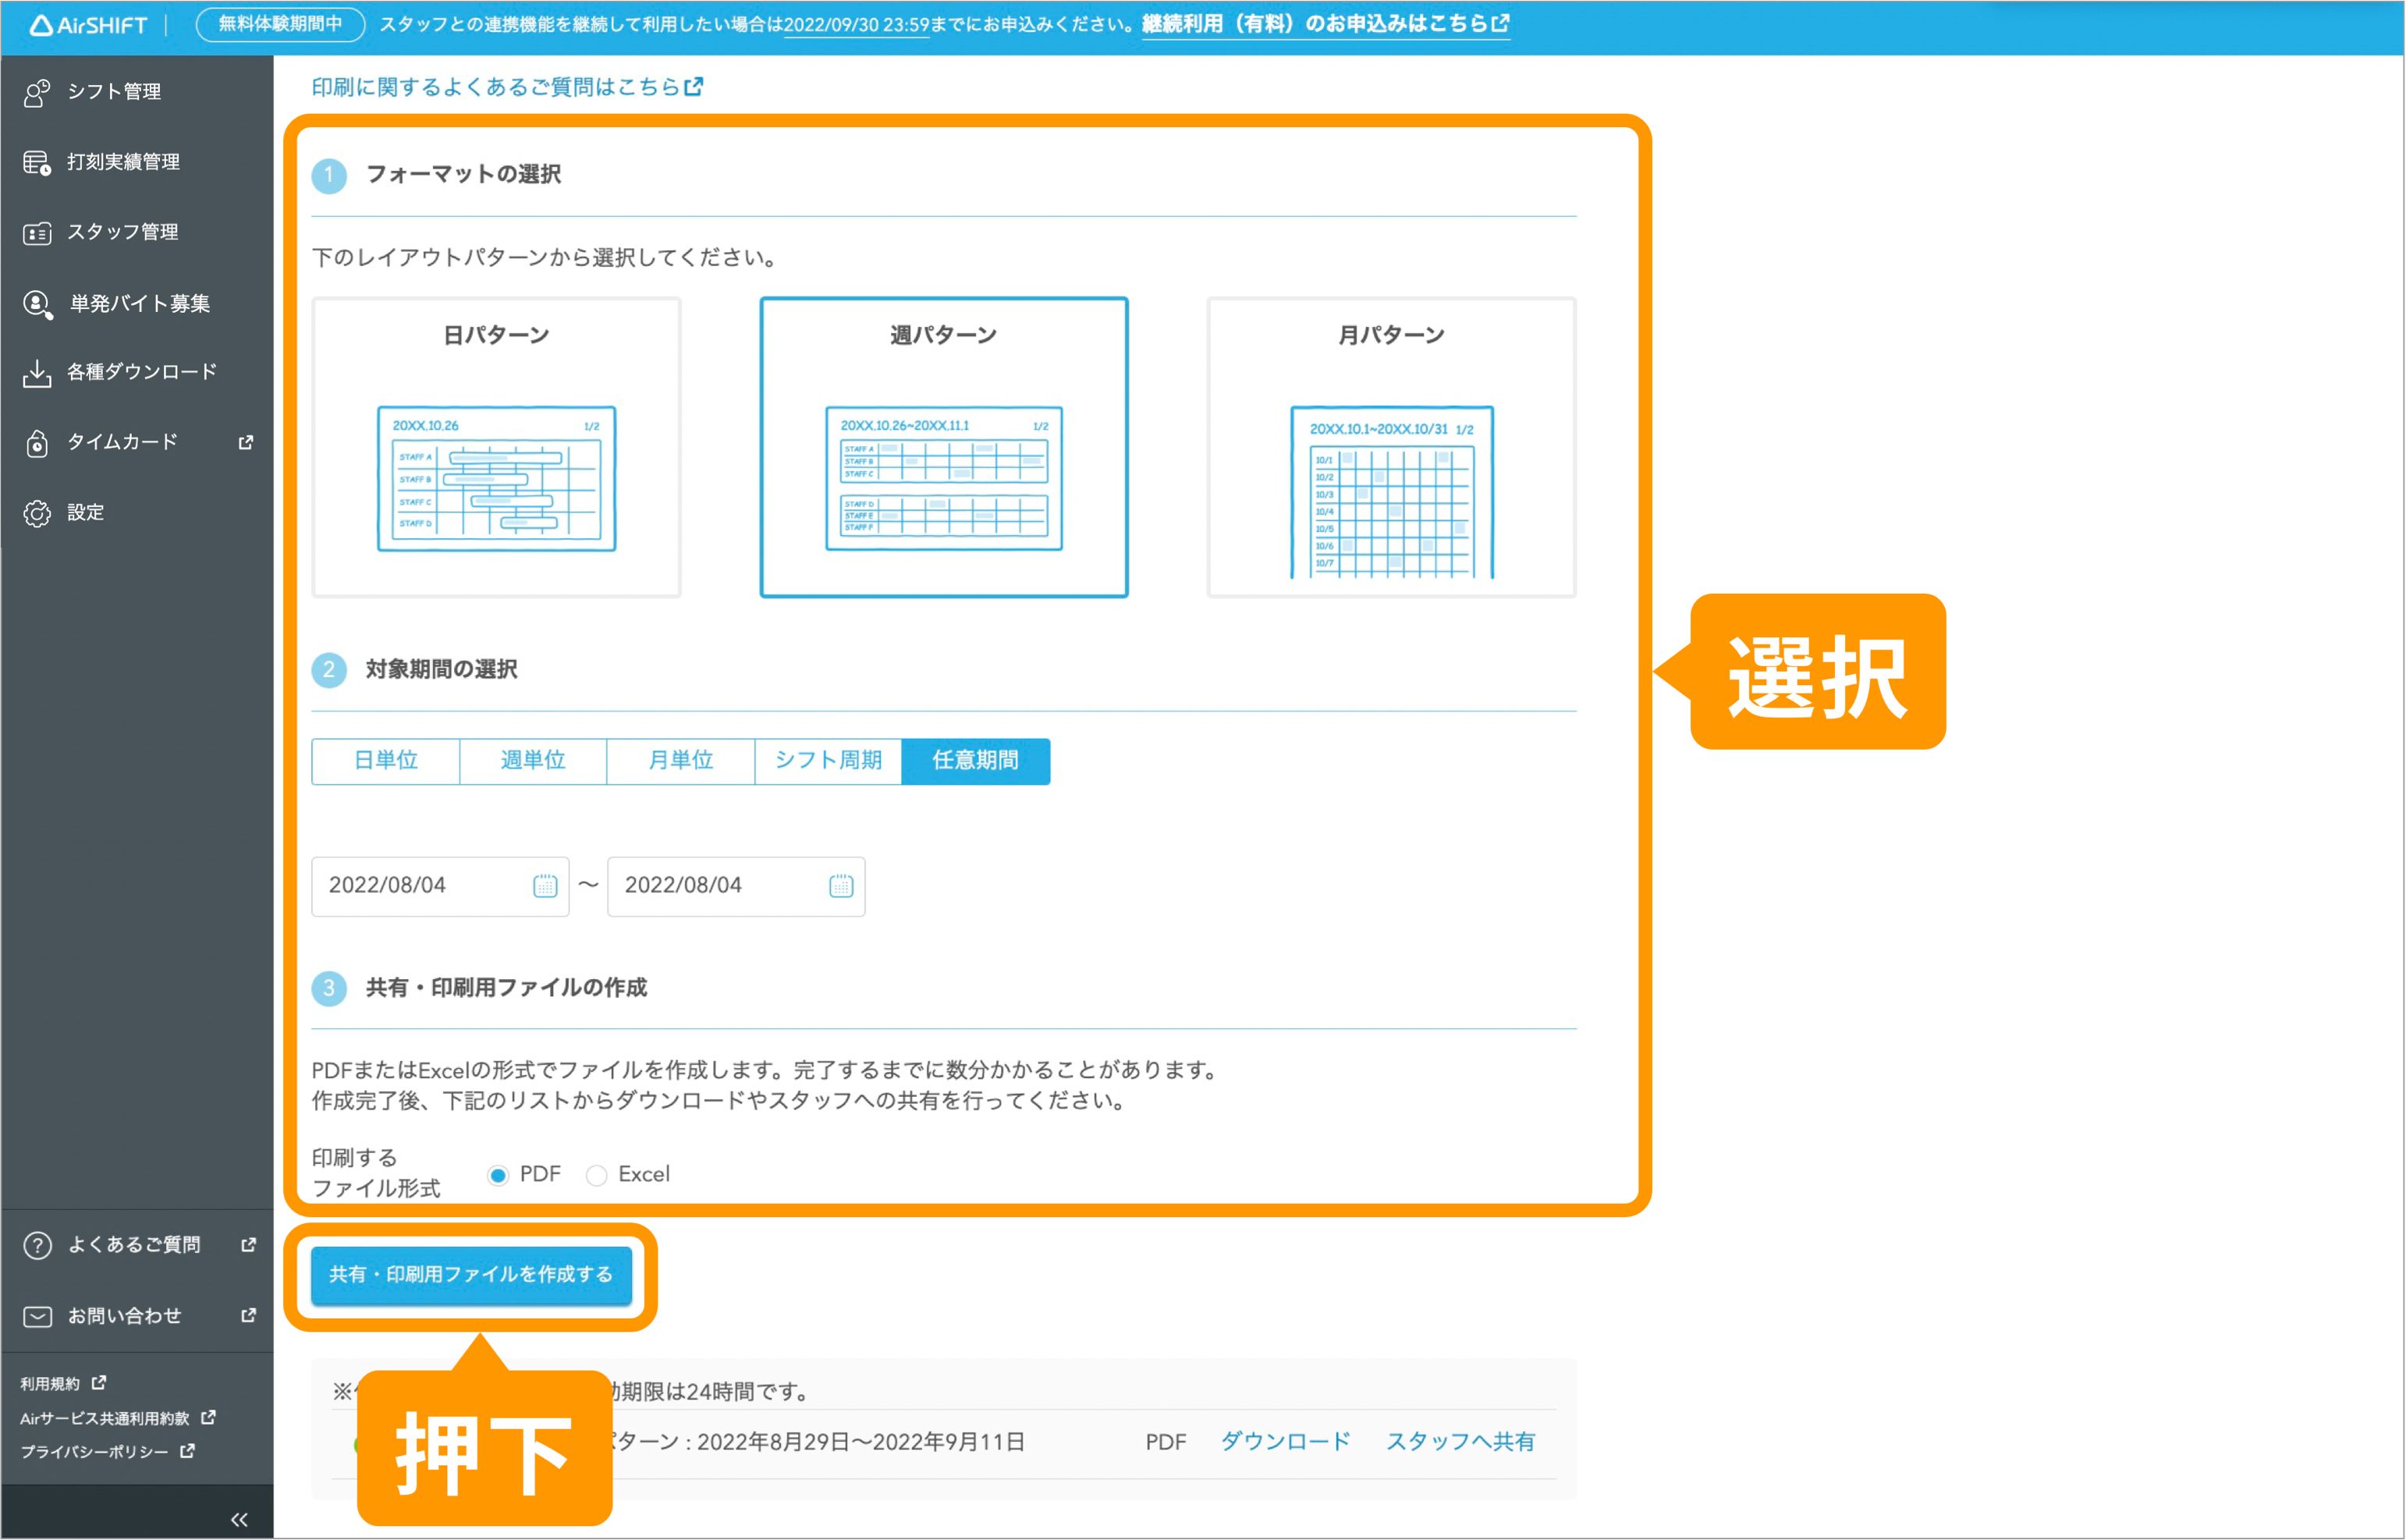Click external link icon beside 利用規約
The image size is (2406, 1540).
98,1383
